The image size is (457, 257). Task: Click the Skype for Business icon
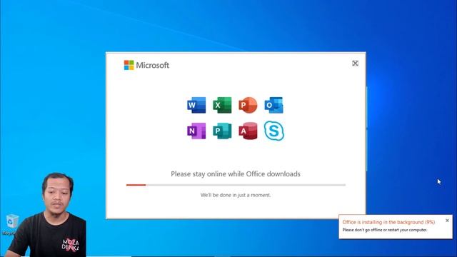coord(274,131)
